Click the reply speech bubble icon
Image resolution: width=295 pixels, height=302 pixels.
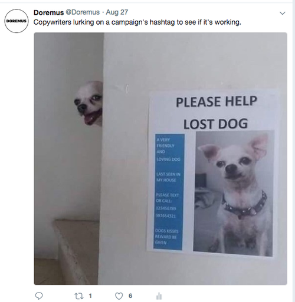[39, 296]
